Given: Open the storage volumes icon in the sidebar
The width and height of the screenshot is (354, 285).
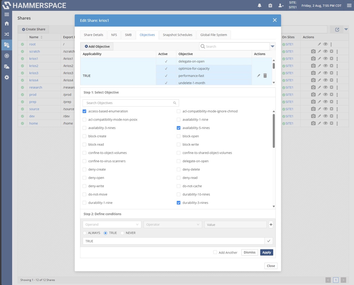Looking at the screenshot, I should [x=7, y=66].
